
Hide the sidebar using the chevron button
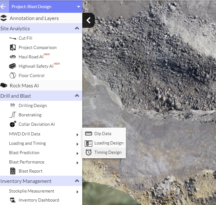[x=89, y=20]
